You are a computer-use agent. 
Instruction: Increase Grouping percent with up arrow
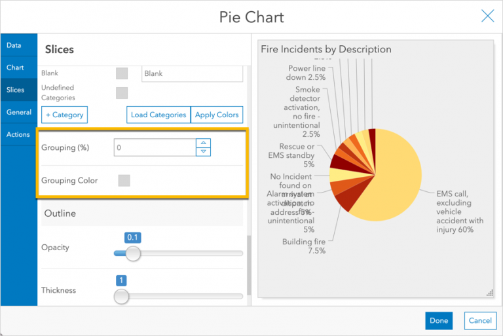204,143
